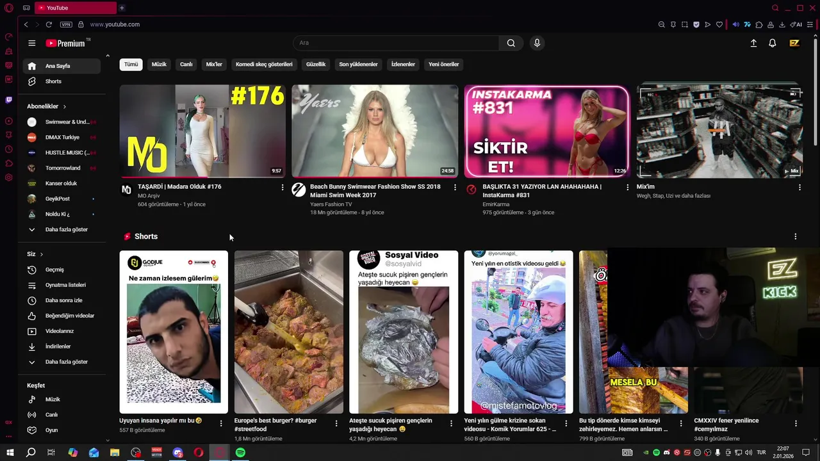The width and height of the screenshot is (820, 461).
Task: Select Komedi skeç gösterileri chip
Action: 264,64
